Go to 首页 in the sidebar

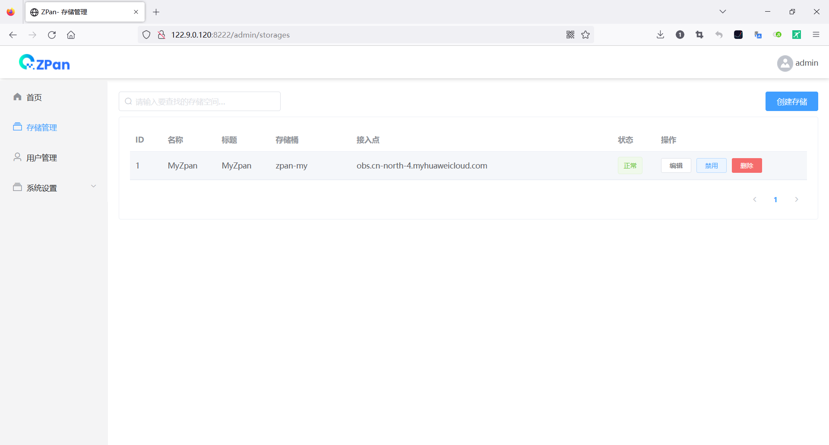click(x=34, y=97)
